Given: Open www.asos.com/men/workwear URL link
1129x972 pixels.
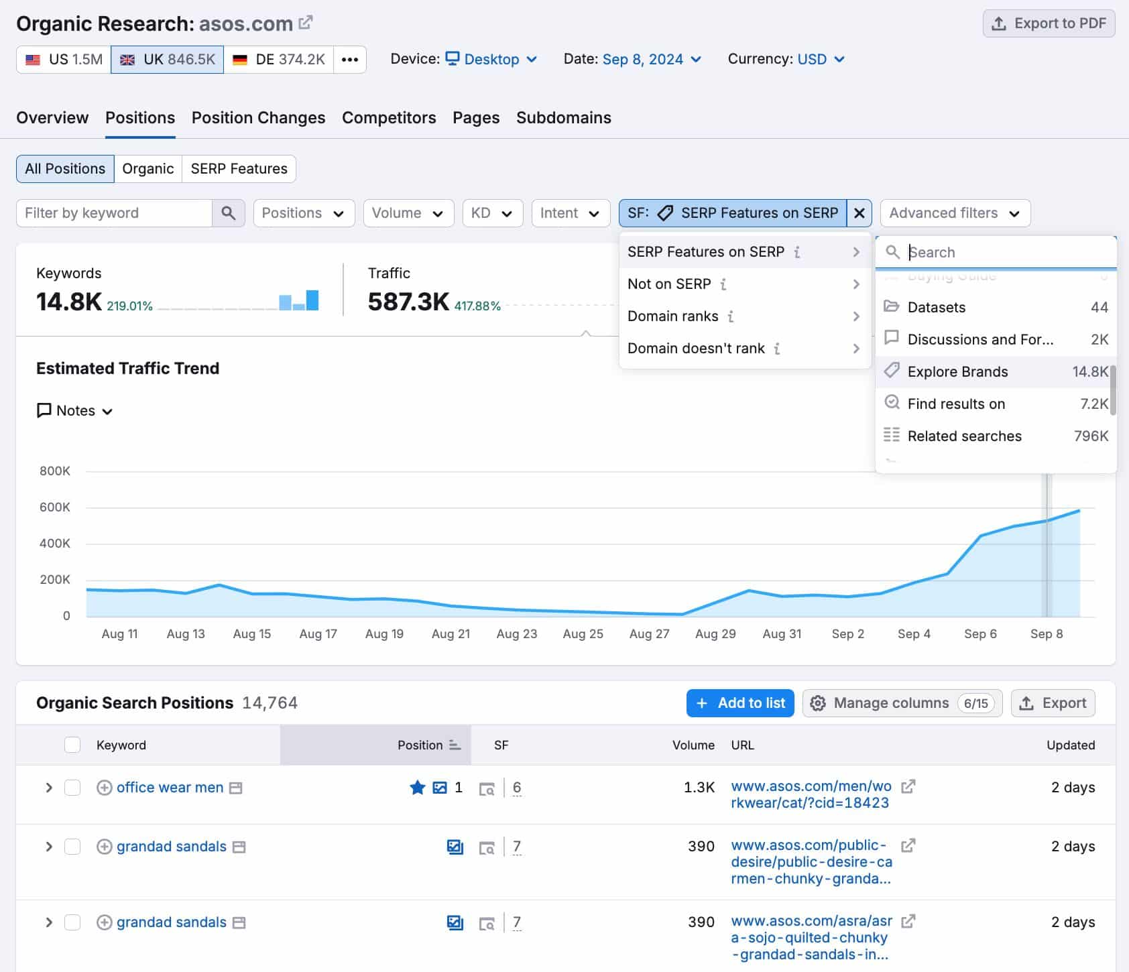Looking at the screenshot, I should coord(811,795).
